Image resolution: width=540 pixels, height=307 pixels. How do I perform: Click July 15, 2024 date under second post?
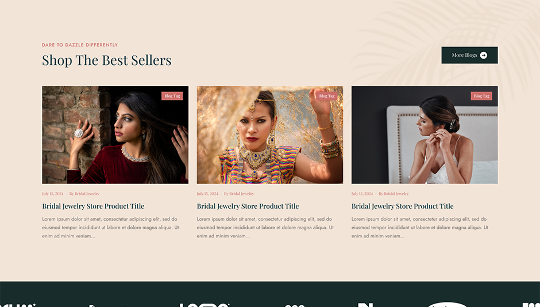pos(207,194)
